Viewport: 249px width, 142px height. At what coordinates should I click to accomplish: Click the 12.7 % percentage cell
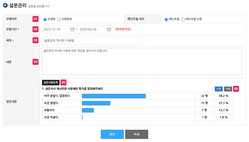tap(223, 110)
